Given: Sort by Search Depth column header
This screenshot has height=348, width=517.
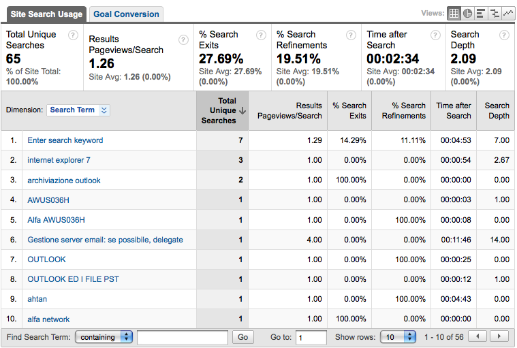Looking at the screenshot, I should [497, 111].
